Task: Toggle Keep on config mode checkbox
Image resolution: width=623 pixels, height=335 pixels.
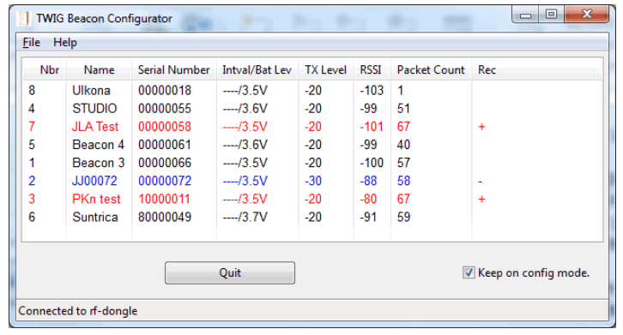Action: click(469, 272)
